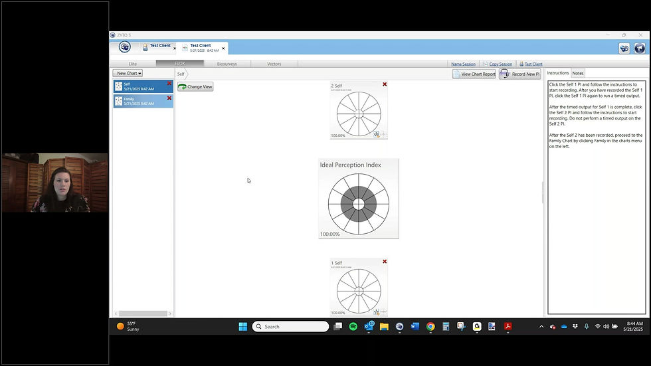Open Microsoft Word from the taskbar
This screenshot has height=366, width=651.
[x=415, y=327]
